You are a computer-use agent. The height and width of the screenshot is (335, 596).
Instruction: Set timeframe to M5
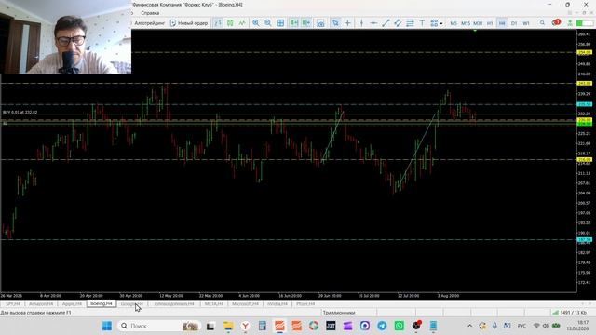point(454,23)
